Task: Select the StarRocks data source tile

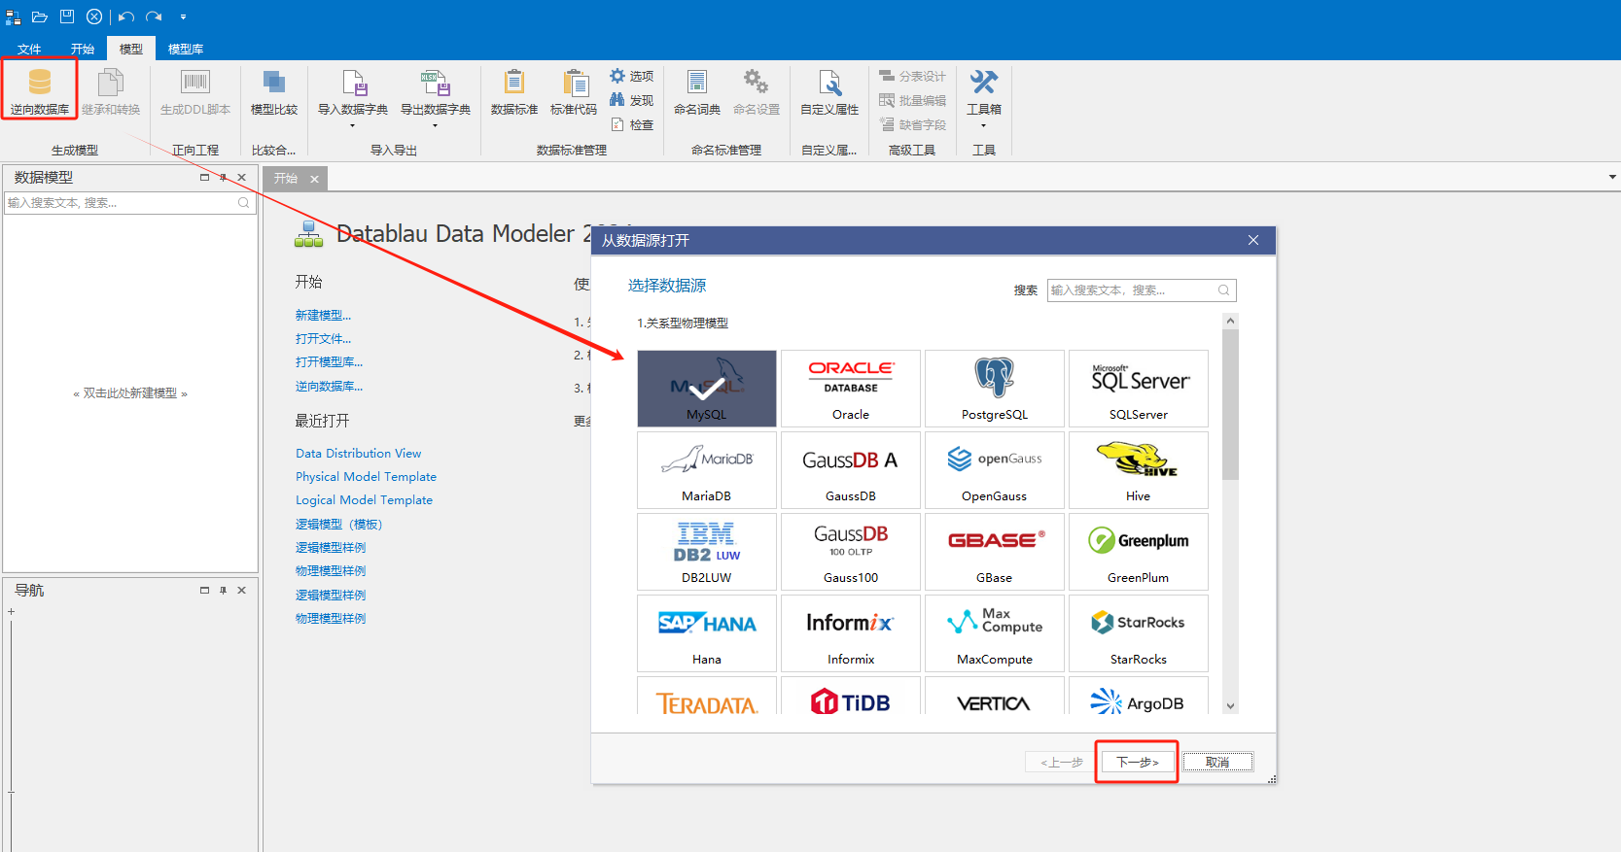Action: point(1139,633)
